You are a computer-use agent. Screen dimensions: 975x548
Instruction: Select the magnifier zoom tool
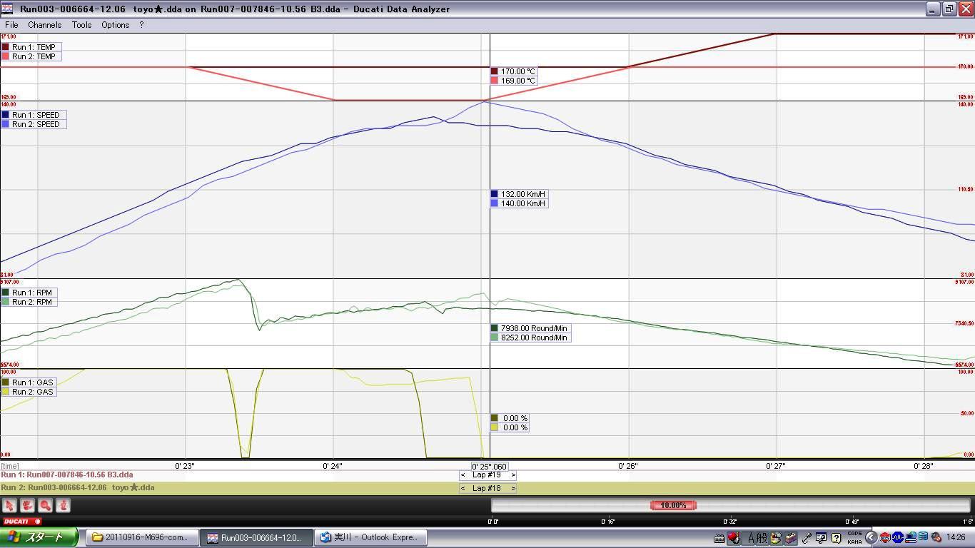(x=45, y=505)
